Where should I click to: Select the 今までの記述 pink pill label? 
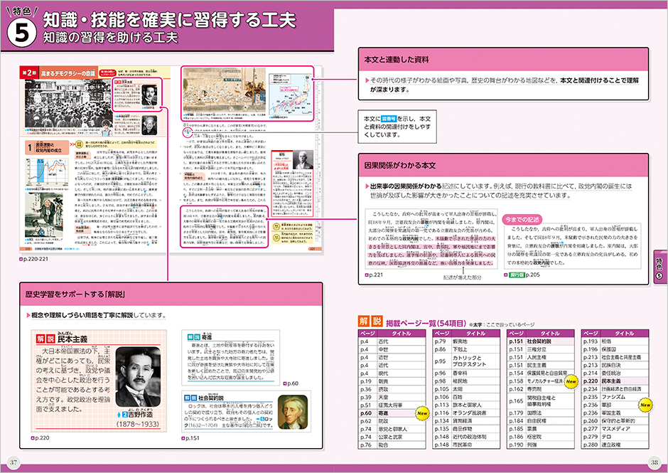(x=522, y=219)
